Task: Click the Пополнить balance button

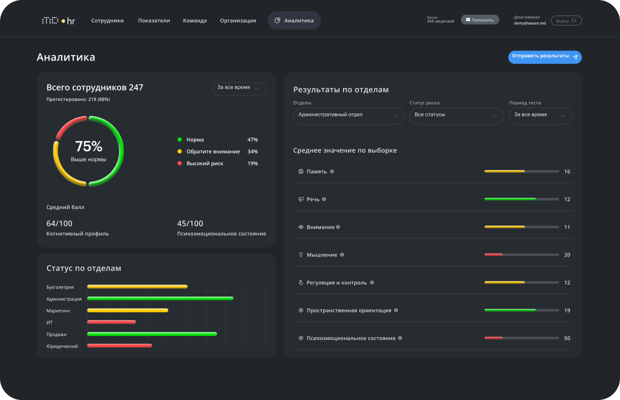Action: [x=479, y=20]
